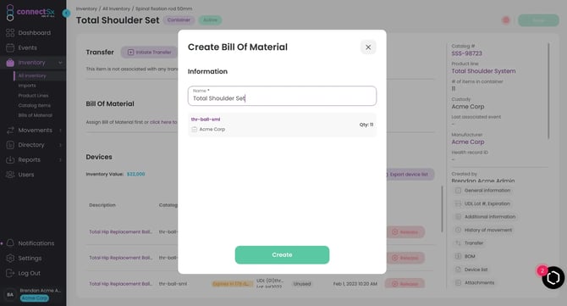Viewport: 567px width, 306px height.
Task: Open the Users icon
Action: (x=10, y=175)
